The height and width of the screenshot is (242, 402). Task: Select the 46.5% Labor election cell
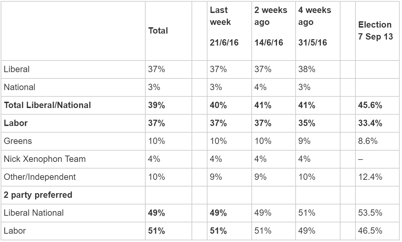click(x=370, y=231)
